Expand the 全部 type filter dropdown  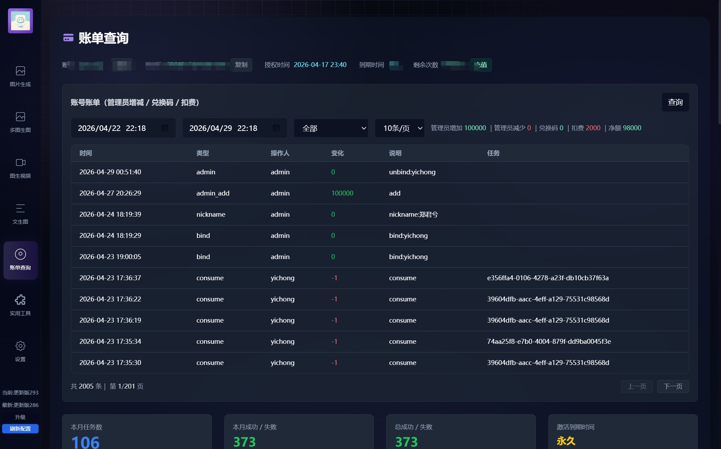(x=331, y=128)
